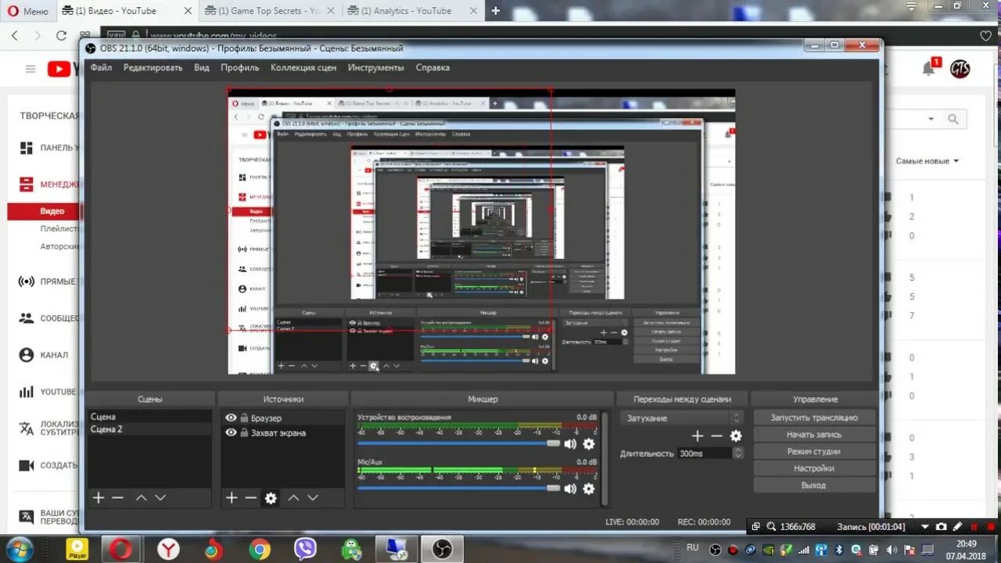Remove the selected source with the minus icon

click(x=251, y=498)
